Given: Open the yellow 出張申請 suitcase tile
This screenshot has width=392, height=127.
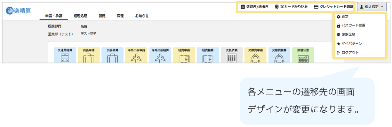Looking at the screenshot, I should (x=89, y=55).
